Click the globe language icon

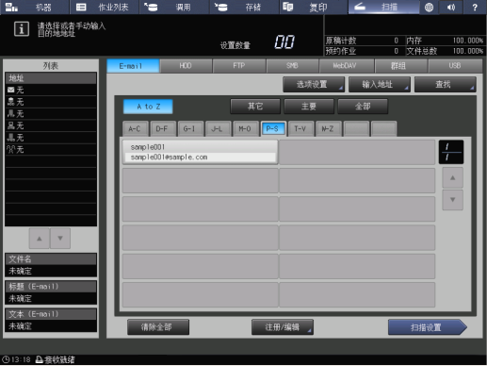click(x=429, y=7)
